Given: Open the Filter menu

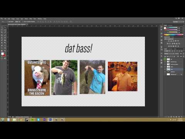Looking at the screenshot, I should click(x=30, y=19).
